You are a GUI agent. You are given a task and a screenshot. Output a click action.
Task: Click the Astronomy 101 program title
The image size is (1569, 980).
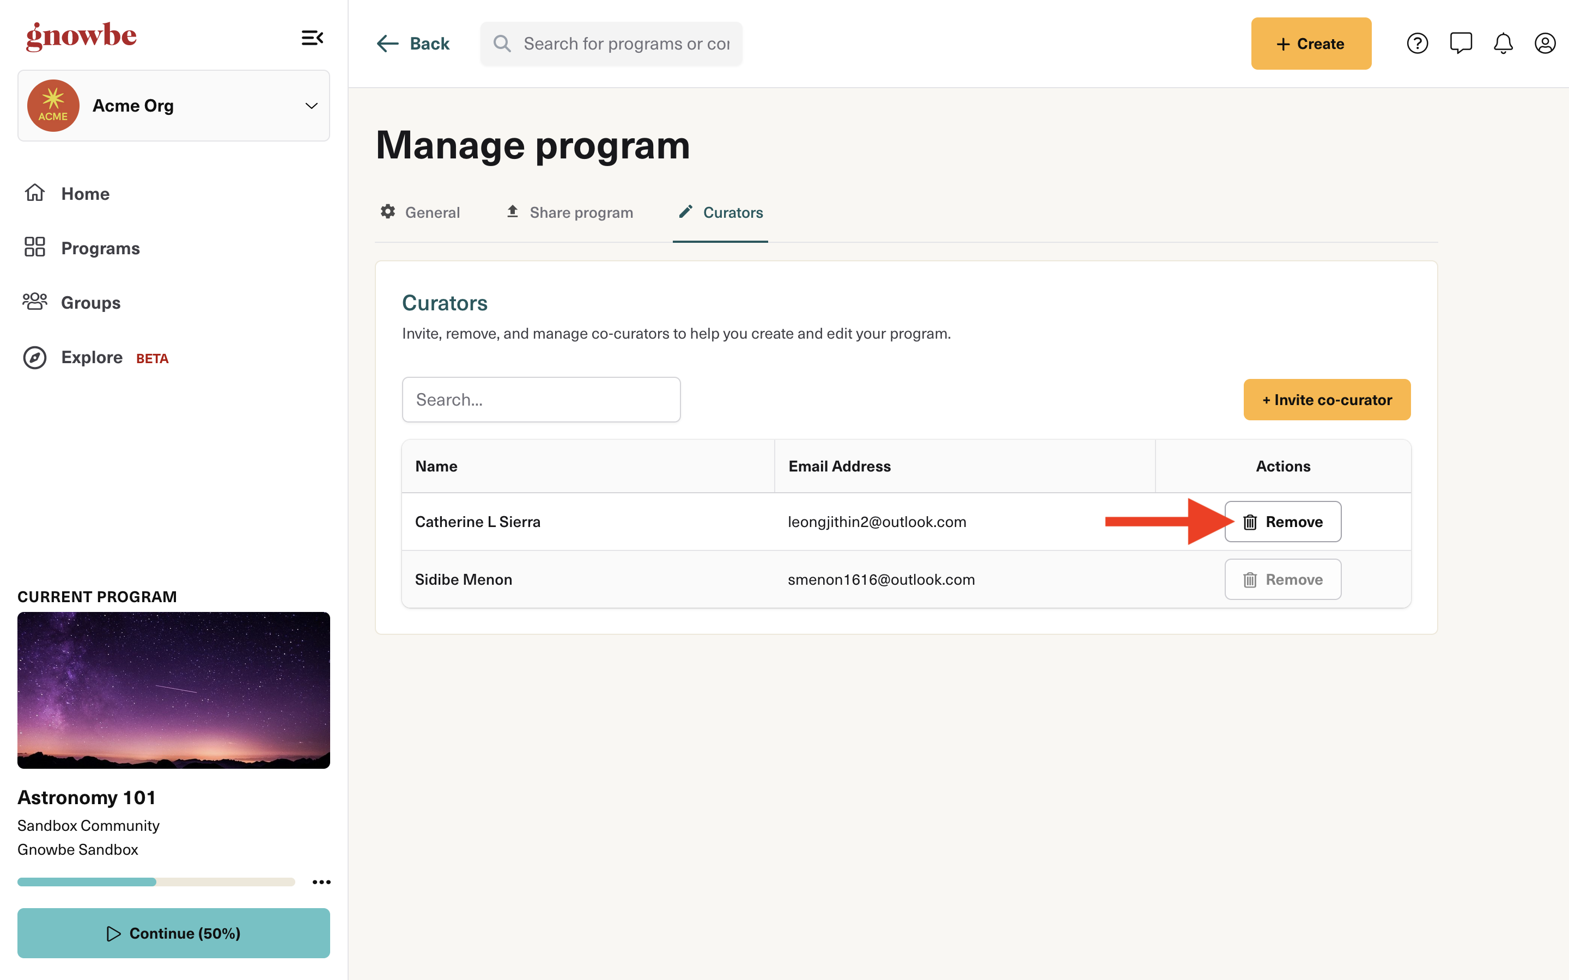[x=87, y=797]
